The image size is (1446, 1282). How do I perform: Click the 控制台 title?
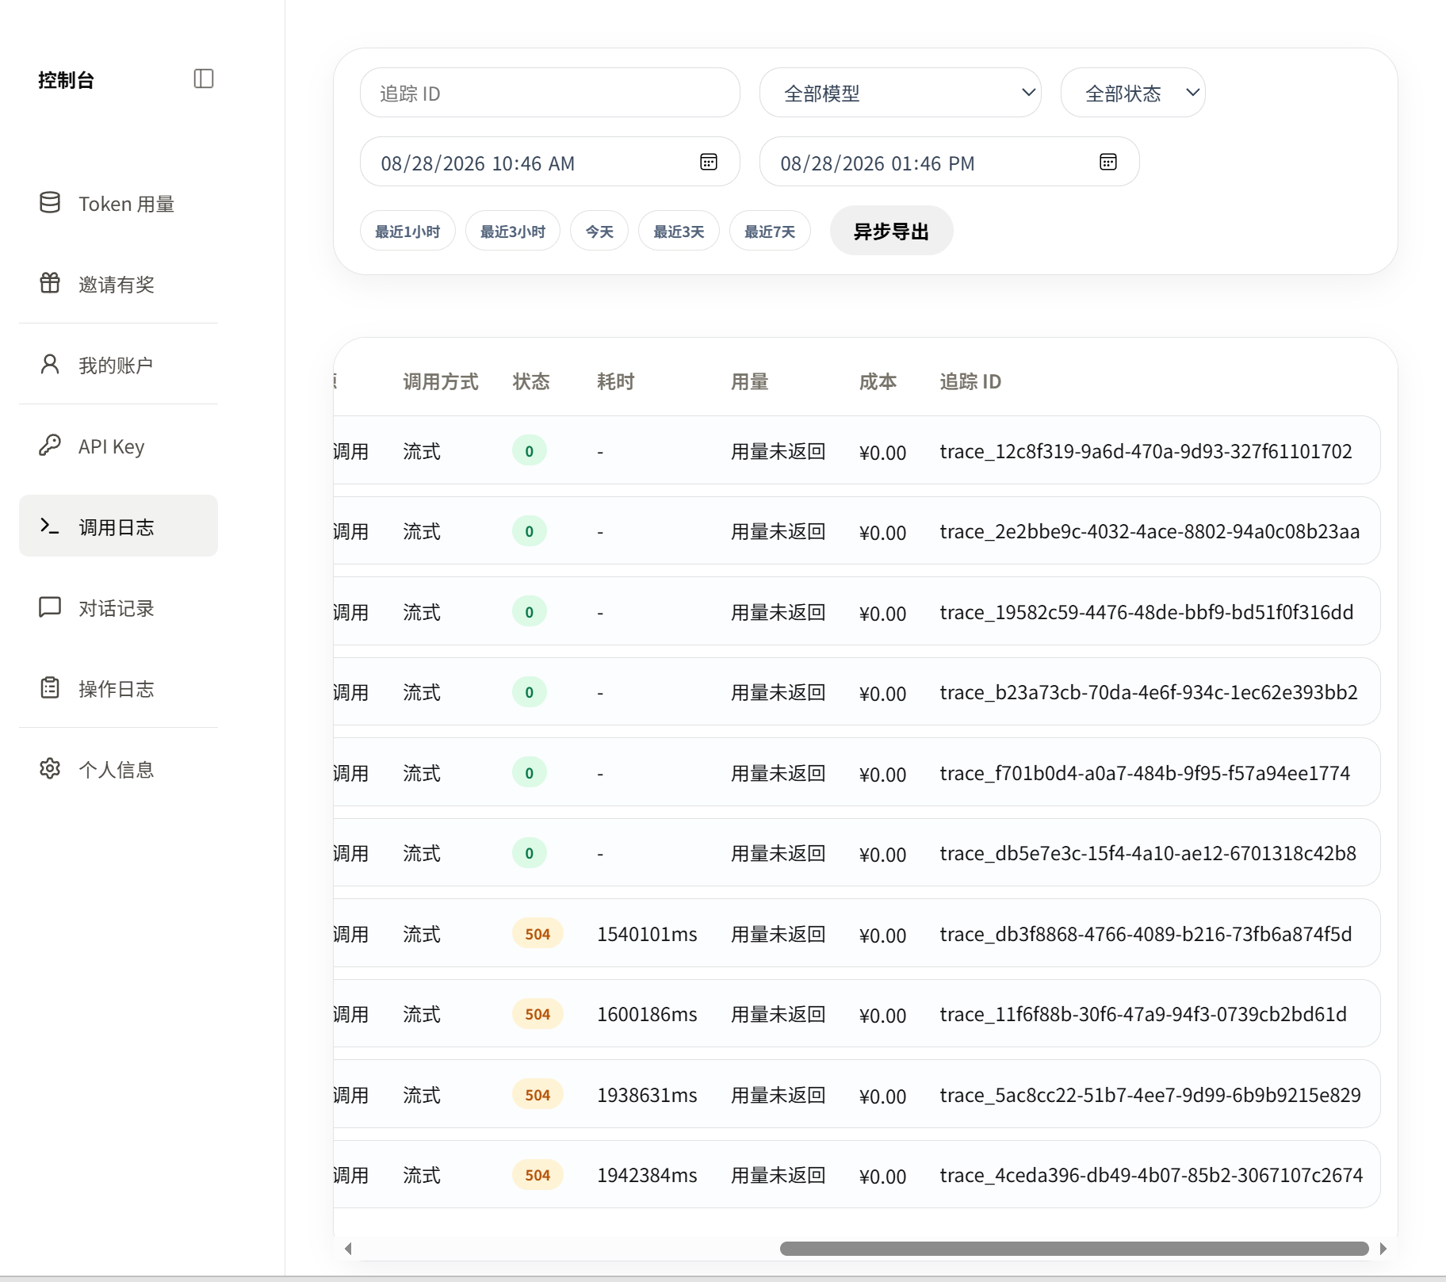pyautogui.click(x=67, y=79)
